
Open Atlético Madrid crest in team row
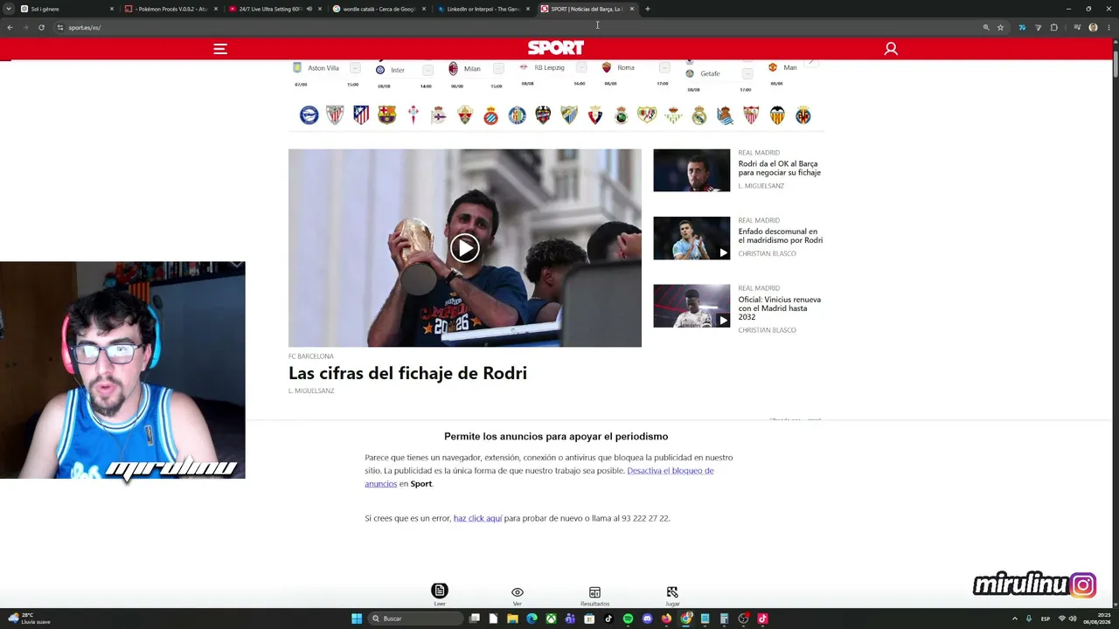click(x=361, y=115)
